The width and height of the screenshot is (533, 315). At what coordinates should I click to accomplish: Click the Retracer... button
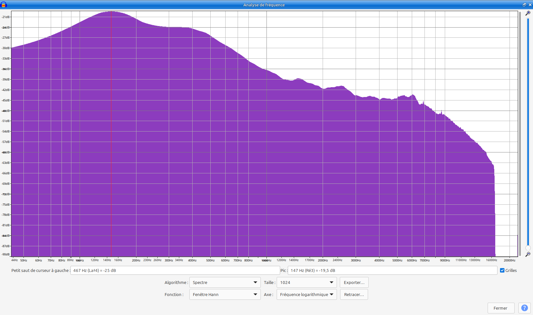coord(354,294)
